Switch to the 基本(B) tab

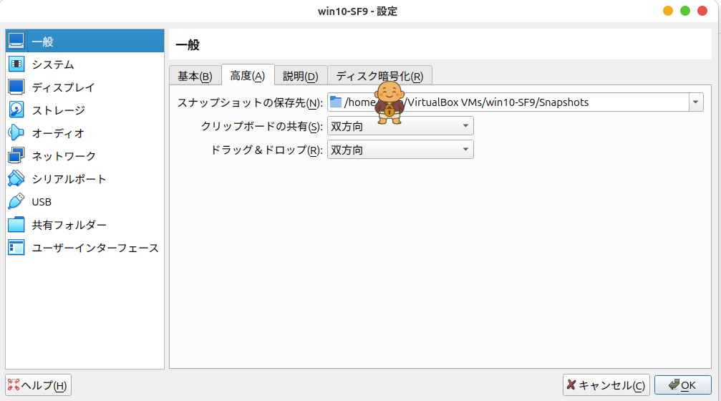tap(195, 77)
